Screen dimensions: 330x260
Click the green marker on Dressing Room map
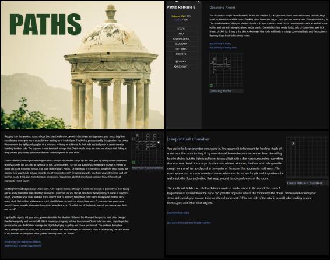coord(211,85)
